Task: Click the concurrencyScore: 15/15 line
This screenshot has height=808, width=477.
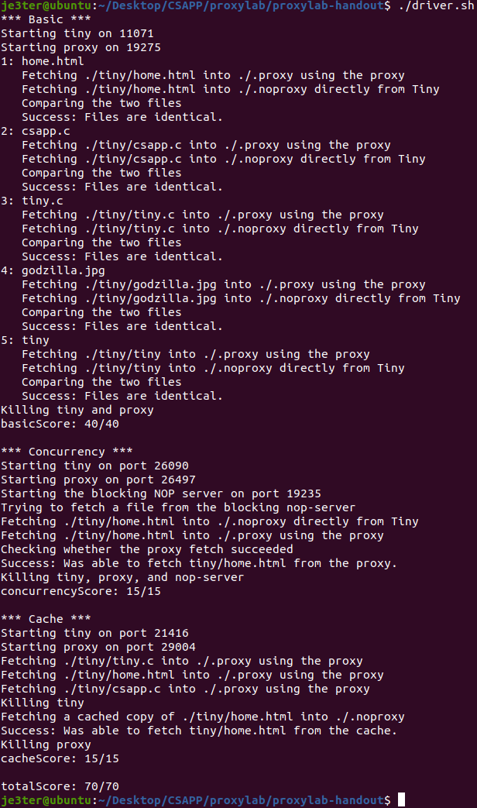Action: (x=81, y=592)
